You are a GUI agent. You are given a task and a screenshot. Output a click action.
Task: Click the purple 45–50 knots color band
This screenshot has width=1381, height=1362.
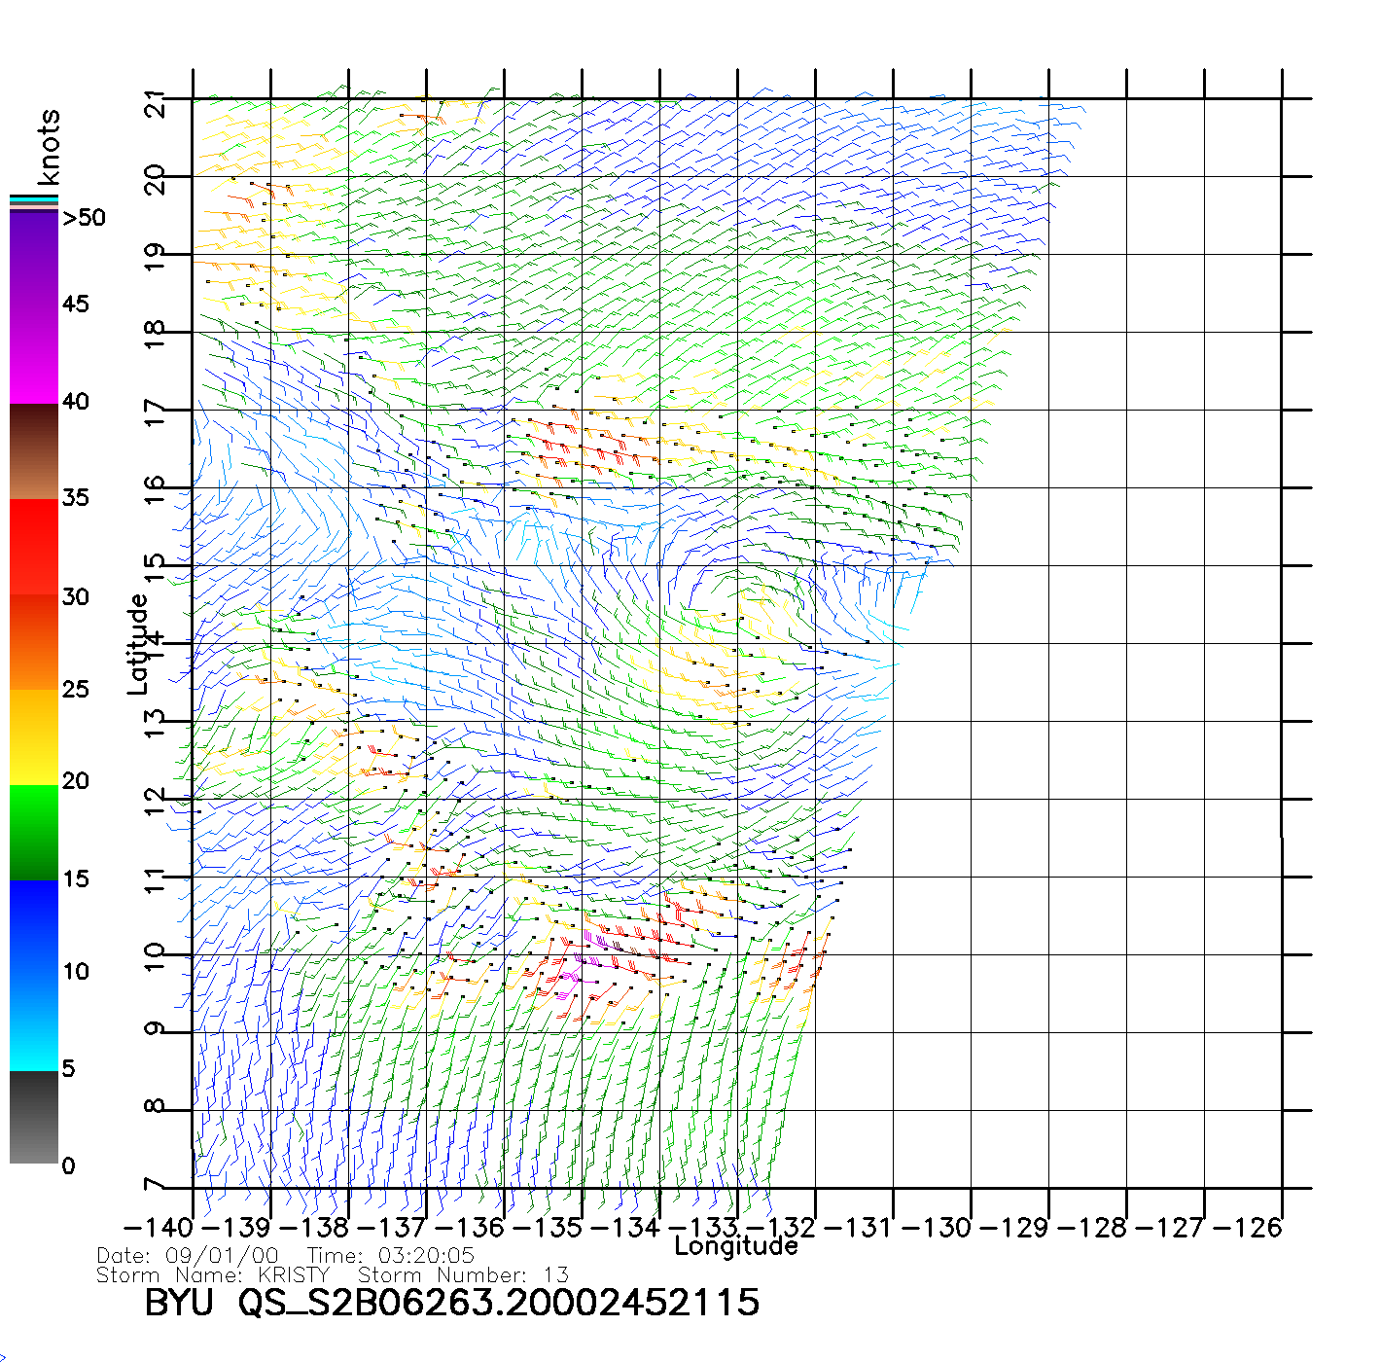pyautogui.click(x=34, y=258)
